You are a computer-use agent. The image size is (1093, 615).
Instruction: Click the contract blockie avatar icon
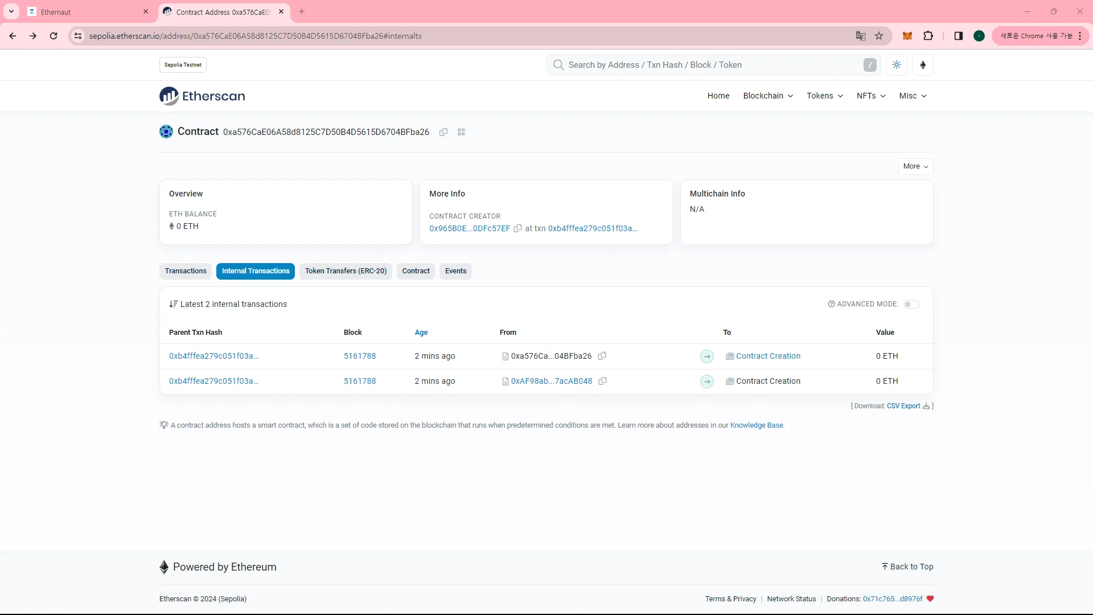coord(166,132)
